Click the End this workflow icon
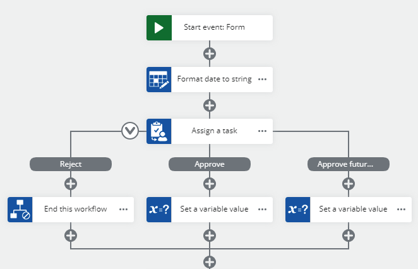Screen dimensions: 418x269 point(20,209)
